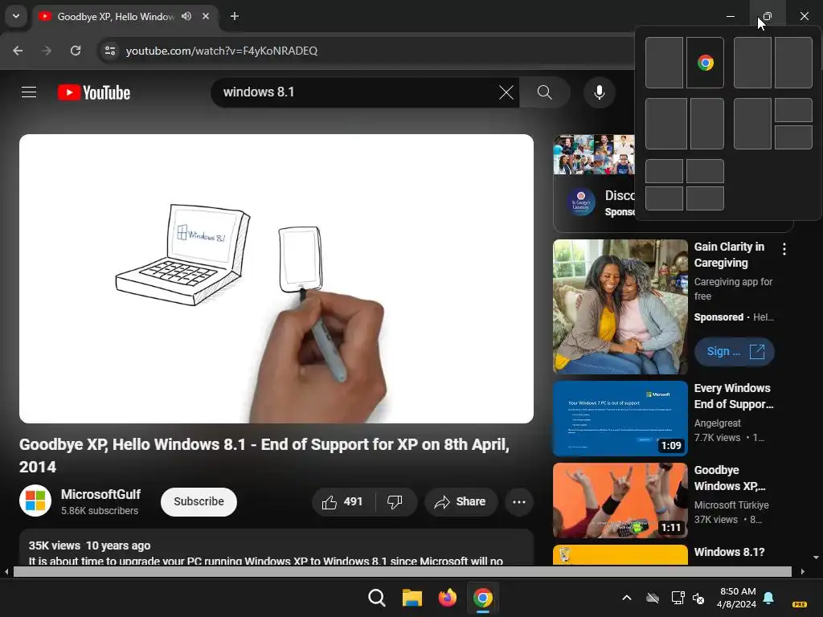The image size is (823, 617).
Task: Snap the window to the layout zone showing the Chrome icon
Action: pos(705,63)
